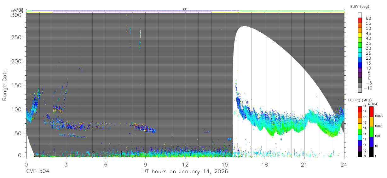
Task: Click the '1000' label on NOISE legend
Action: point(379,126)
